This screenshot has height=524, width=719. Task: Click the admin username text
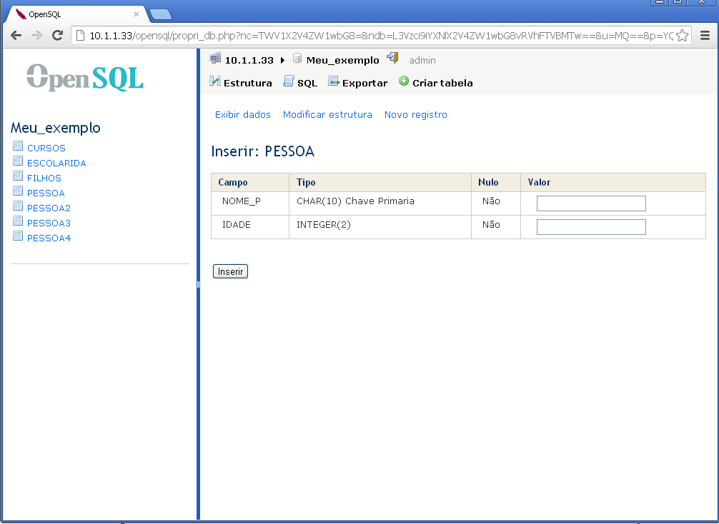pyautogui.click(x=422, y=60)
